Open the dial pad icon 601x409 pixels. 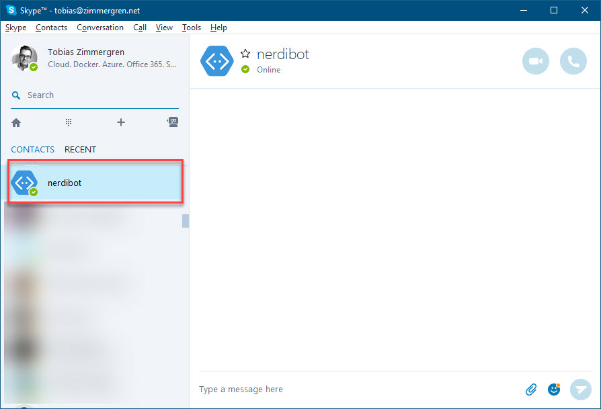click(x=68, y=122)
